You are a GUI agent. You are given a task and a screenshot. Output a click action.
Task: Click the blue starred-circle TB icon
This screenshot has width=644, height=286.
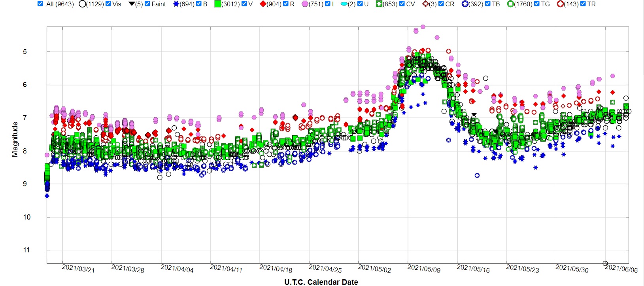click(465, 4)
